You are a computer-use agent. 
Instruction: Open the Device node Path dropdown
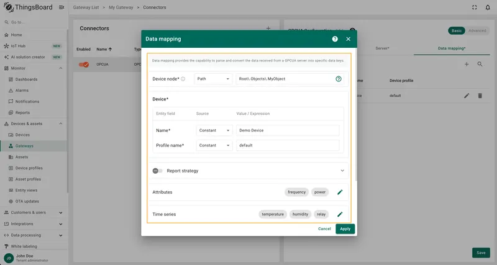pyautogui.click(x=213, y=79)
